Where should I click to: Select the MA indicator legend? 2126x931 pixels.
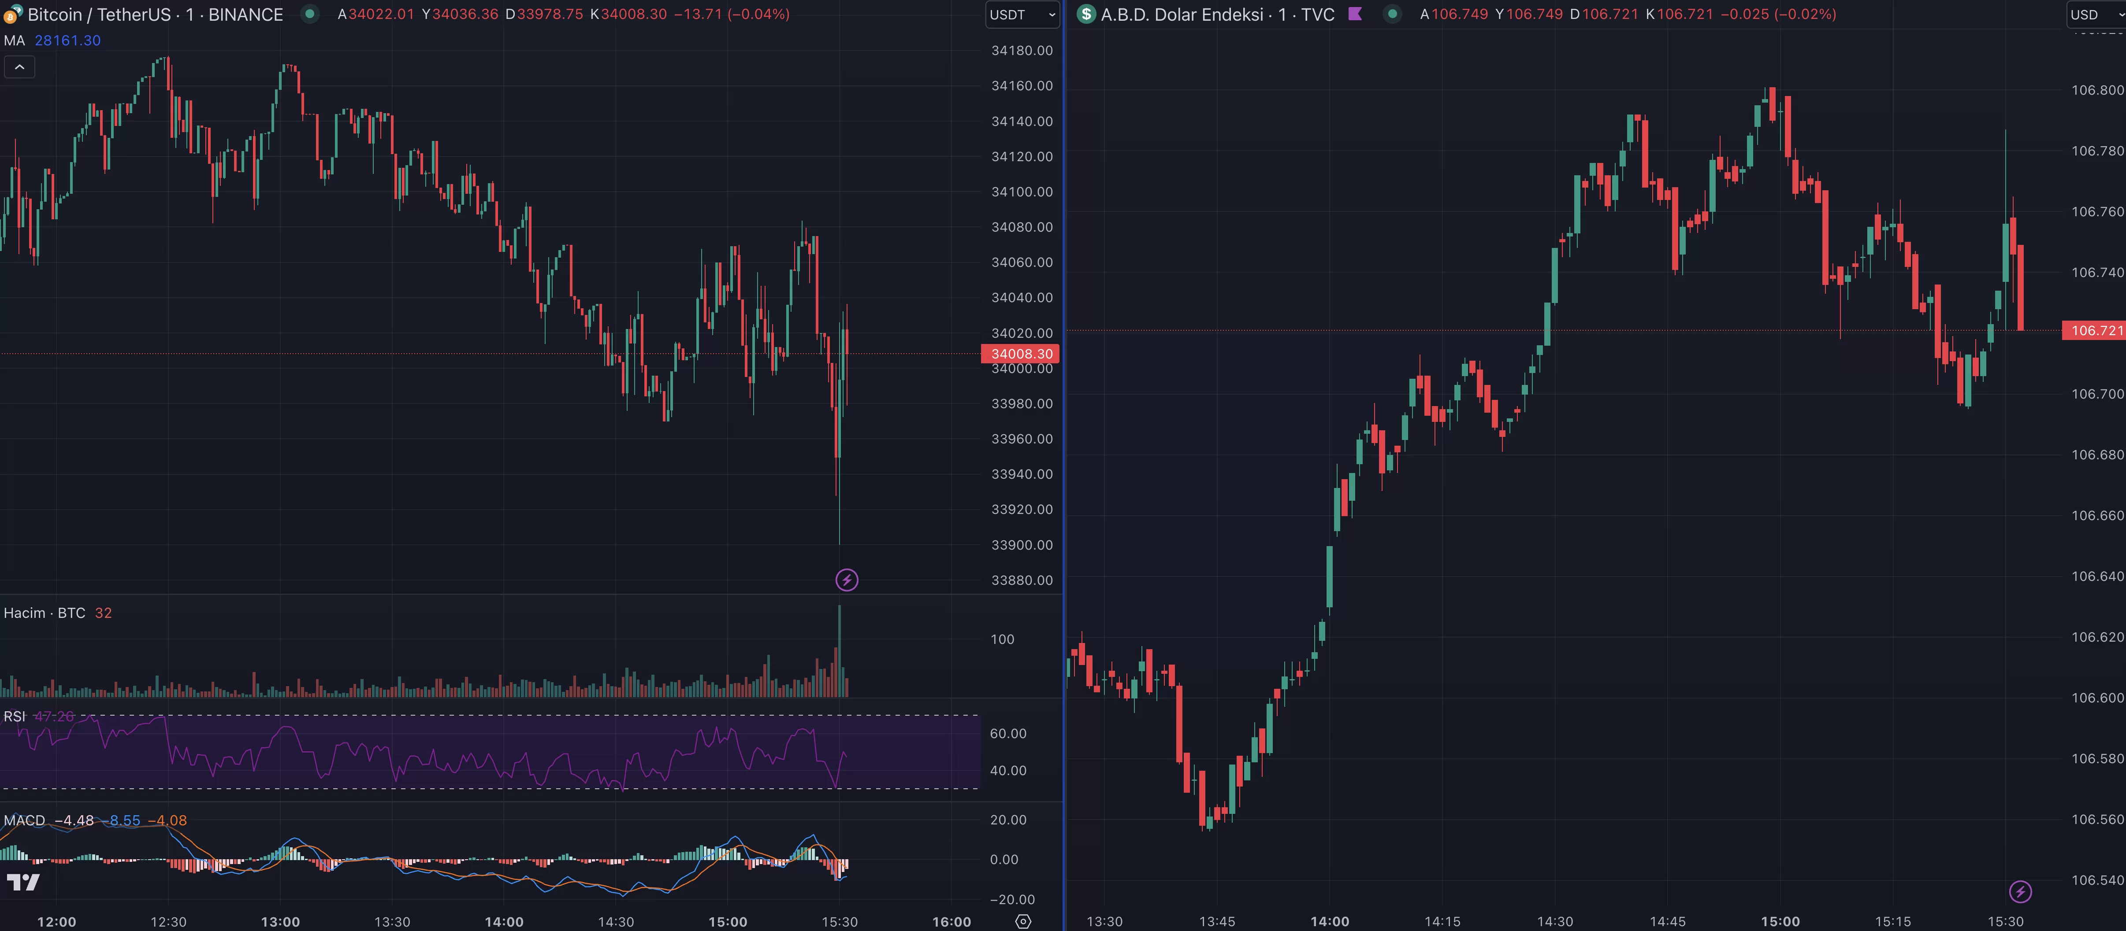click(x=15, y=41)
